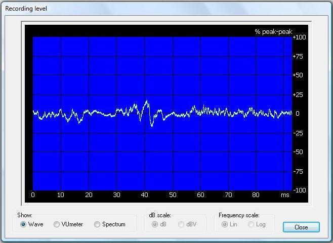Image resolution: width=333 pixels, height=243 pixels.
Task: Click the '-75' amplitude axis value
Action: tap(298, 171)
